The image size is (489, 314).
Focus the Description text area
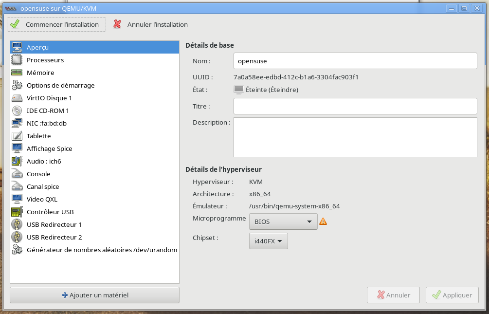click(355, 137)
